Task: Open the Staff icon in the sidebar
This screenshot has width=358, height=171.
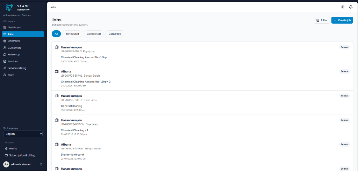Action: (5, 75)
